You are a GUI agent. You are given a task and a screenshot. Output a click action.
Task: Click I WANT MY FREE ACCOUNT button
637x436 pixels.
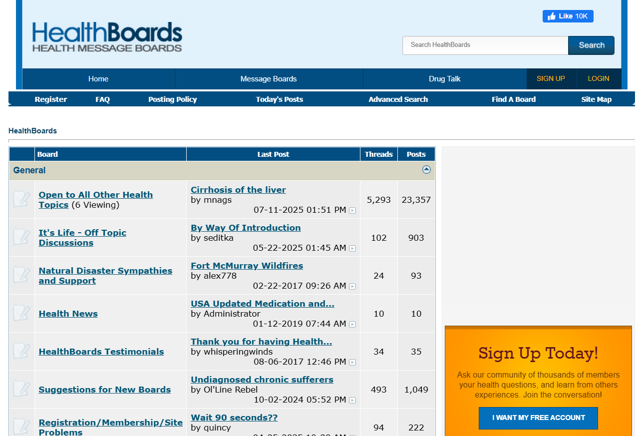click(x=538, y=418)
